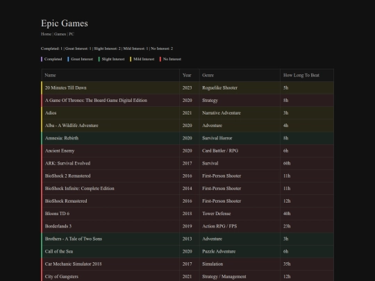Click year 2019 in Borderlands 3 row
Image resolution: width=375 pixels, height=281 pixels.
pos(187,226)
